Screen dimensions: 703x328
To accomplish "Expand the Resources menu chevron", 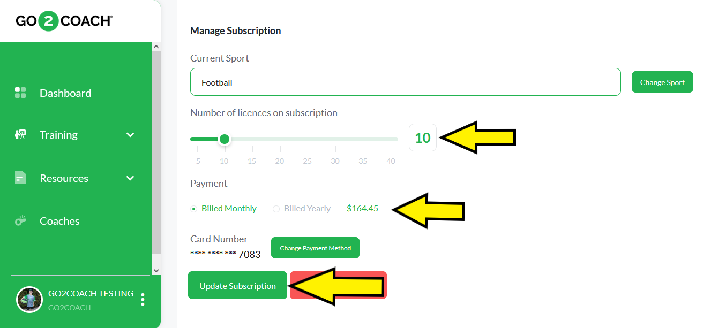I will 130,178.
